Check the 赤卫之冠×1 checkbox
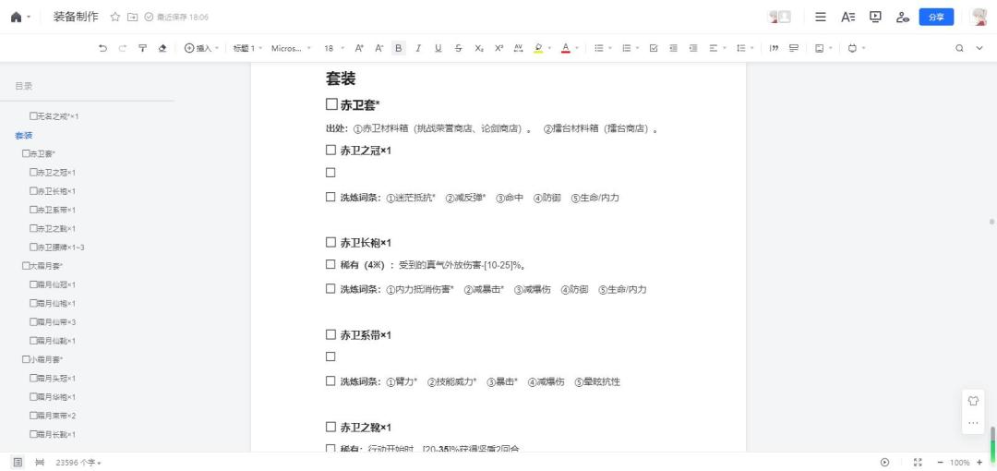Screen dimensions: 997x471 [330, 150]
